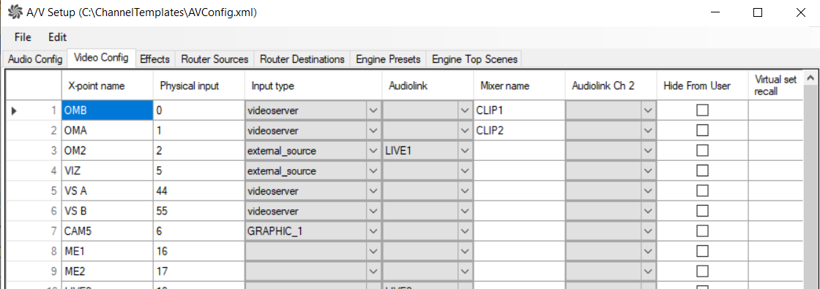Viewport: 820px width, 289px height.
Task: Tick Hide From User checkbox for OMB
Action: [702, 110]
